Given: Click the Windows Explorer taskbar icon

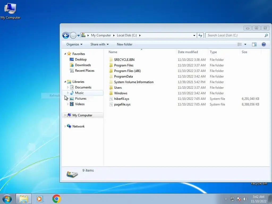Looking at the screenshot, I should tap(24, 199).
